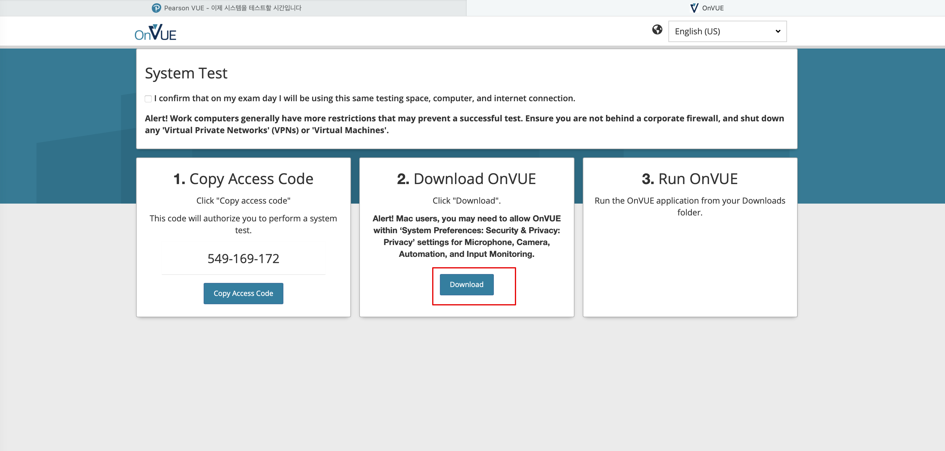Click the OnVUE logo in header
The height and width of the screenshot is (451, 945).
(155, 32)
